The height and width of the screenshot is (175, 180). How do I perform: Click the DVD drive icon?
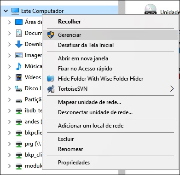click(151, 10)
